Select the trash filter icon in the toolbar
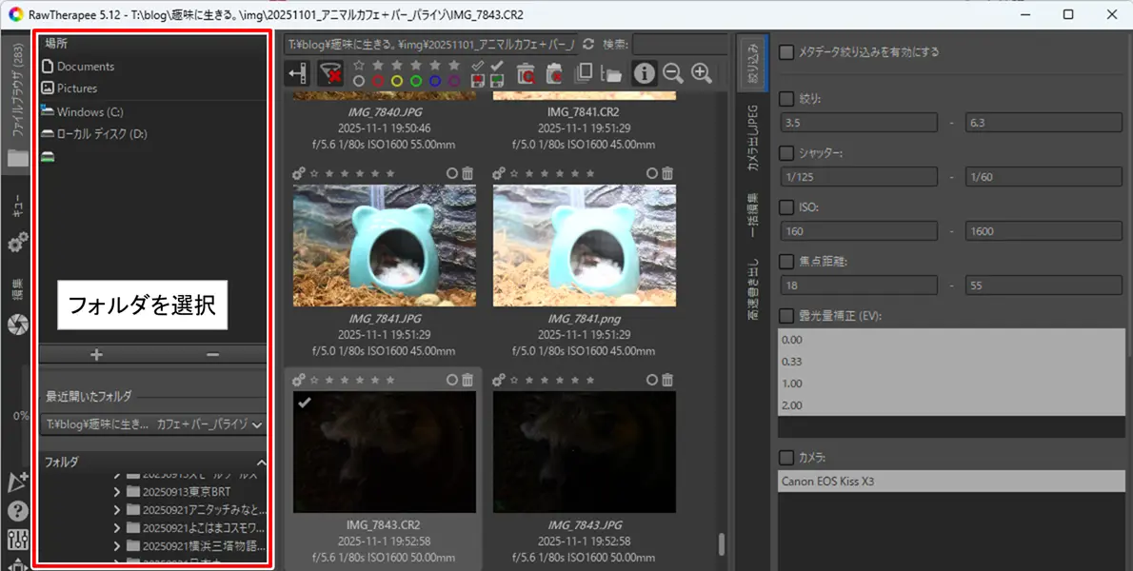This screenshot has width=1133, height=571. coord(525,72)
